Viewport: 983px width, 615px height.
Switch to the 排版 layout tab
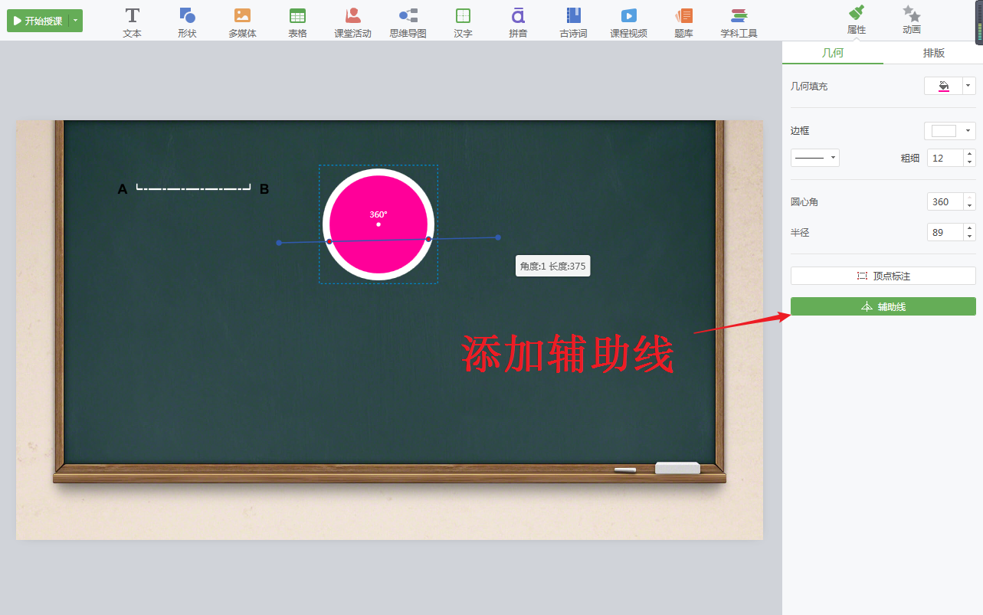933,53
